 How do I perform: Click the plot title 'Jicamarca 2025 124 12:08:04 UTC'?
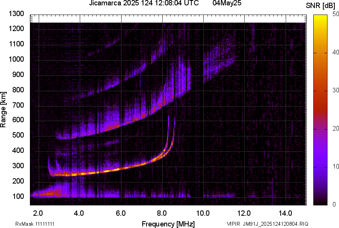pyautogui.click(x=144, y=3)
